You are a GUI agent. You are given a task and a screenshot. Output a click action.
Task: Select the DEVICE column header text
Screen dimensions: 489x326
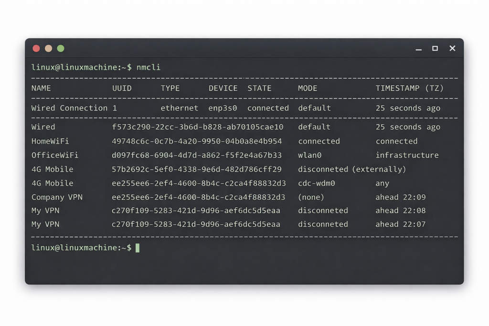pyautogui.click(x=223, y=88)
